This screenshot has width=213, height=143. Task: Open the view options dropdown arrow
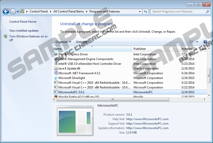click(x=197, y=42)
